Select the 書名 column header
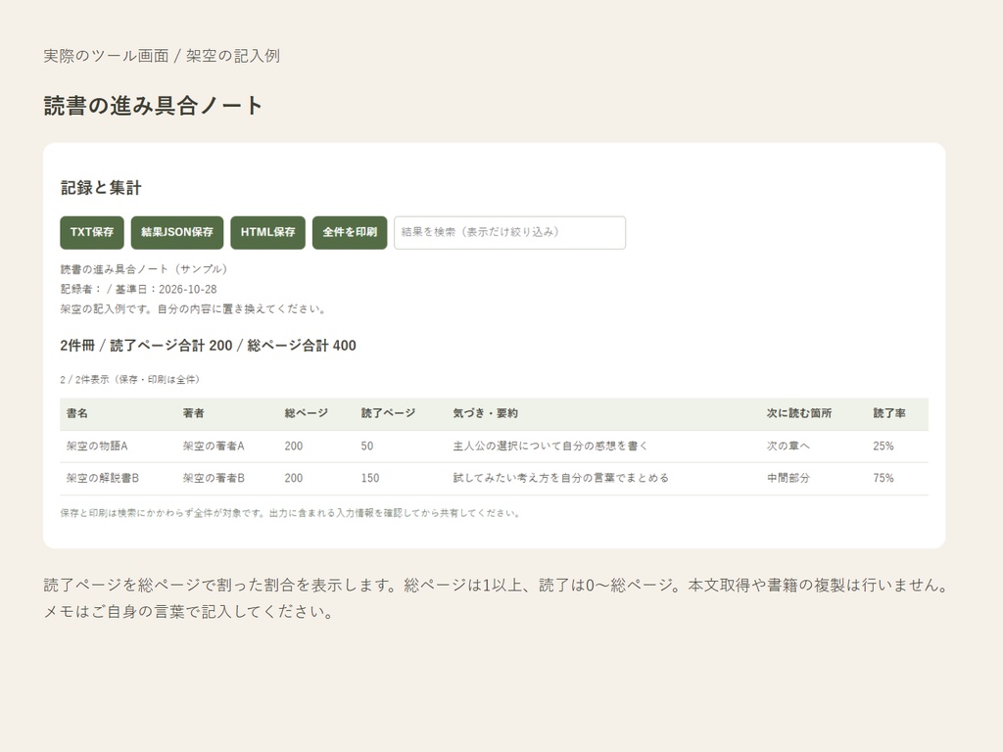This screenshot has width=1003, height=752. coord(77,413)
